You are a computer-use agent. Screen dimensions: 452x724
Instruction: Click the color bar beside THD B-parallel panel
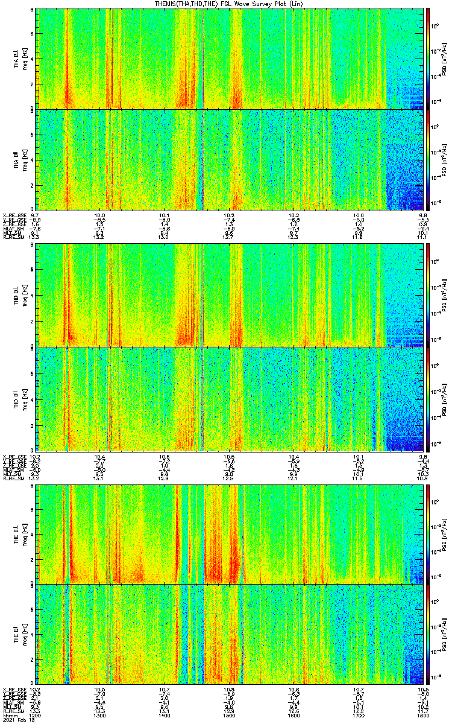(428, 399)
